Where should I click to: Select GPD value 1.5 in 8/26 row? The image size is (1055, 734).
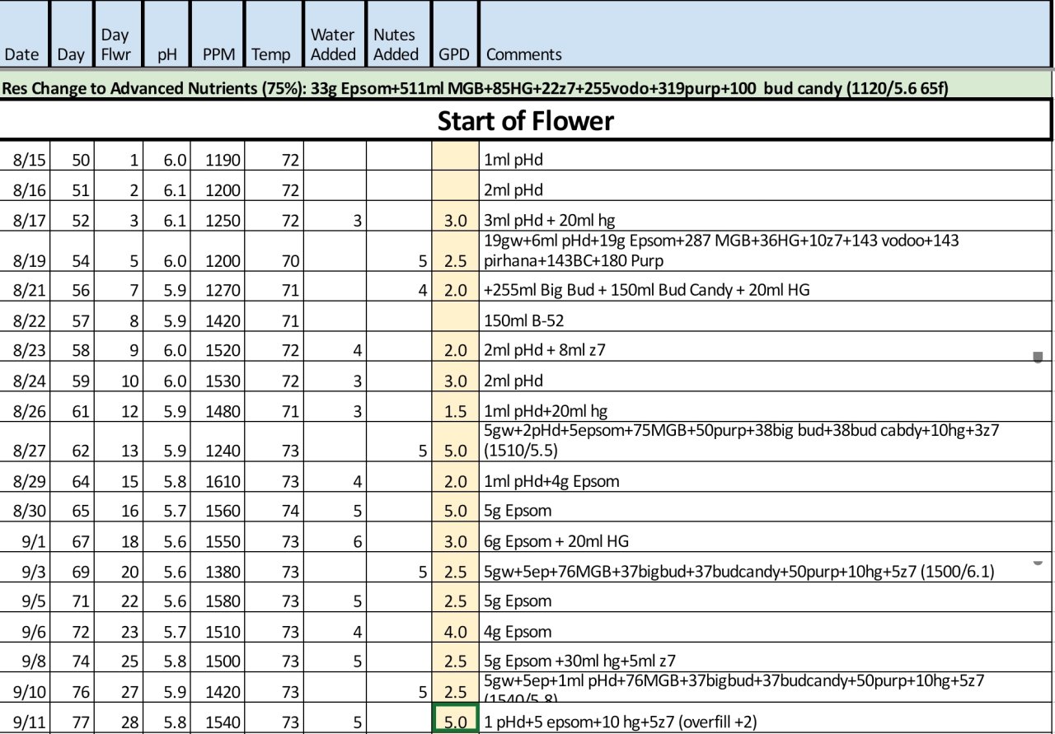pos(455,412)
